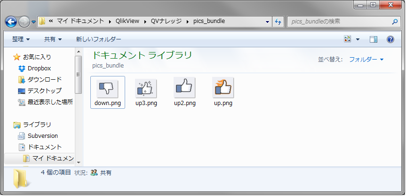Click the navigation pane scrollbar thumb
This screenshot has width=406, height=196.
pyautogui.click(x=79, y=75)
